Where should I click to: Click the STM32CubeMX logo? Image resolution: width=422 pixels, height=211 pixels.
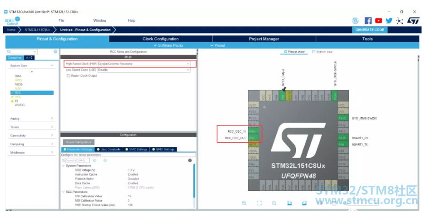tap(13, 21)
